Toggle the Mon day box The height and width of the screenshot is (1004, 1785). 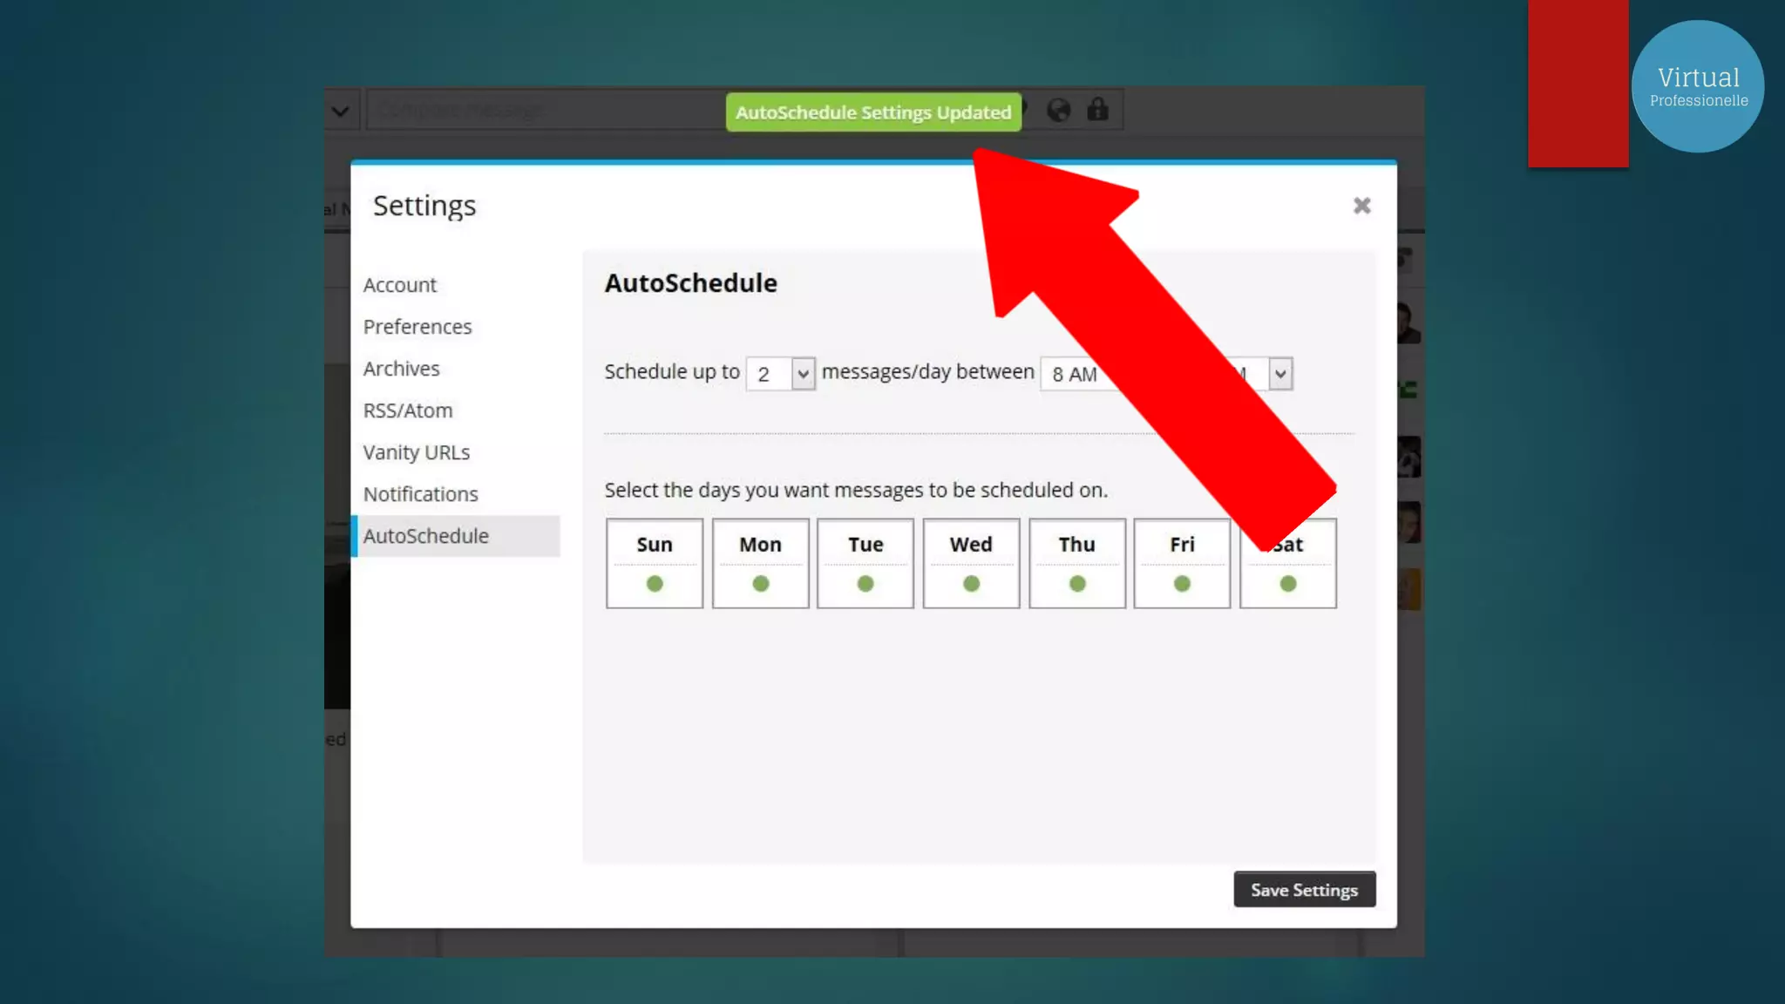point(760,563)
